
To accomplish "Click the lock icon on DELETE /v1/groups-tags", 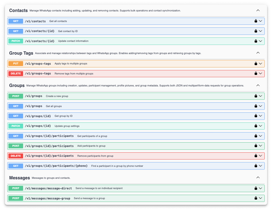I will pos(255,73).
